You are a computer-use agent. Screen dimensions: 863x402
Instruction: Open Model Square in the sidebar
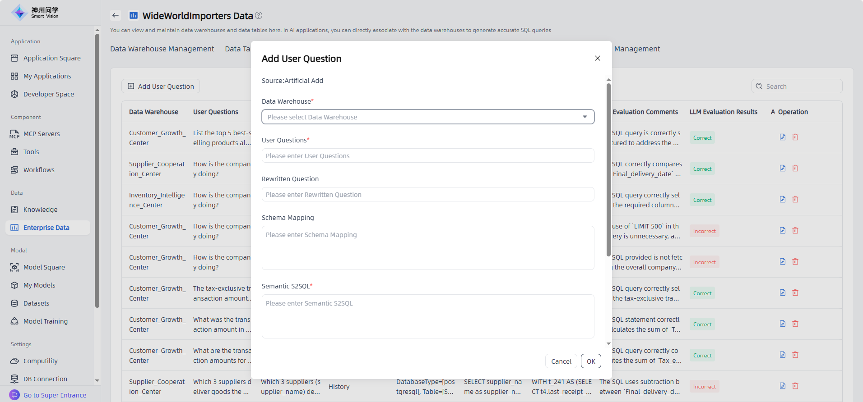(x=44, y=267)
